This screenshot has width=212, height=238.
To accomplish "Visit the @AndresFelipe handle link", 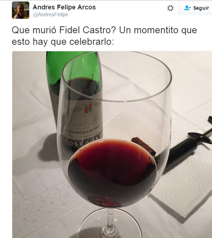I will click(51, 14).
